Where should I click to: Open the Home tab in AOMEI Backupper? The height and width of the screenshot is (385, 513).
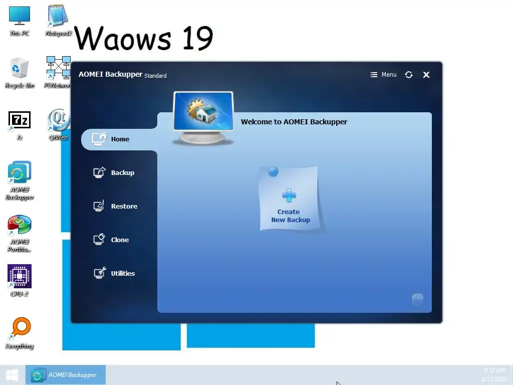coord(119,139)
